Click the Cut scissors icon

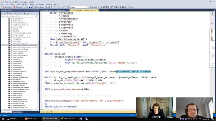click(47, 7)
